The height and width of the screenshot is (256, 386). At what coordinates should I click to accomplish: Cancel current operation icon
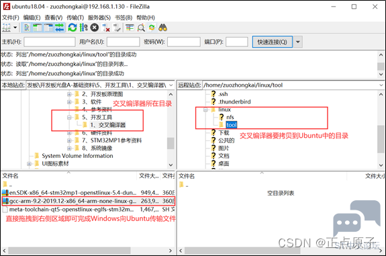coord(94,28)
